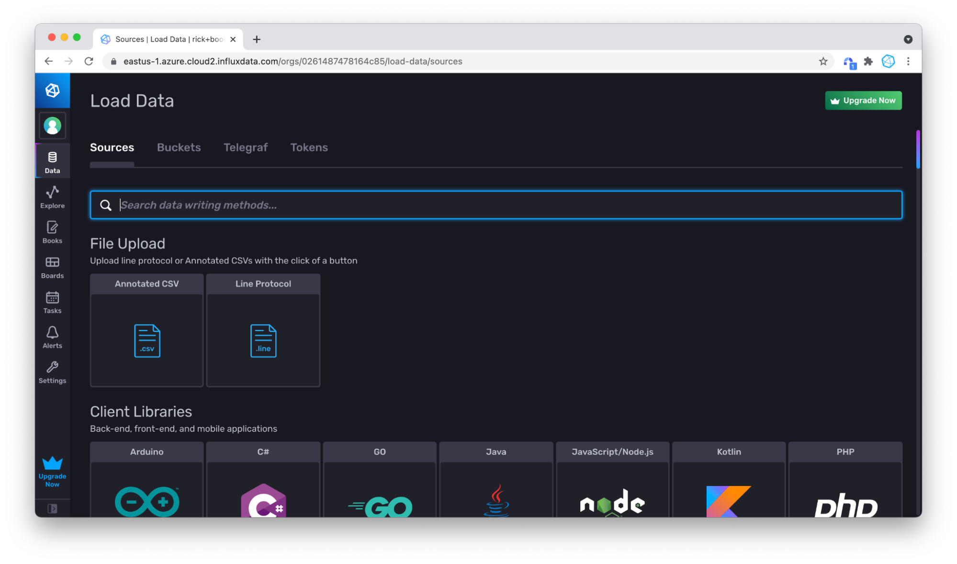Click the Client Libraries heading
The width and height of the screenshot is (957, 564).
[141, 412]
